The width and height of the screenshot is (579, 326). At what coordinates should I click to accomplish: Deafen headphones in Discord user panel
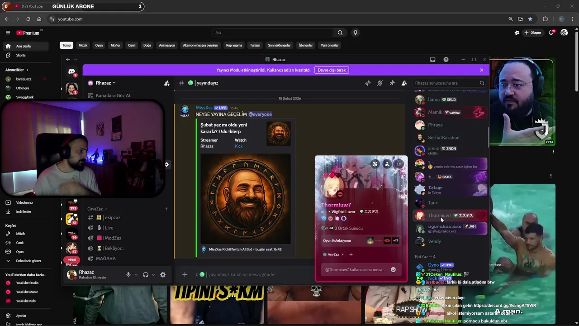146,274
